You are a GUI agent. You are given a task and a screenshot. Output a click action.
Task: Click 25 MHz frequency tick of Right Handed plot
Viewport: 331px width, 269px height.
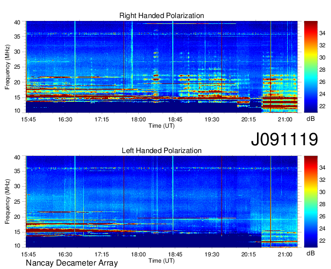point(17,67)
